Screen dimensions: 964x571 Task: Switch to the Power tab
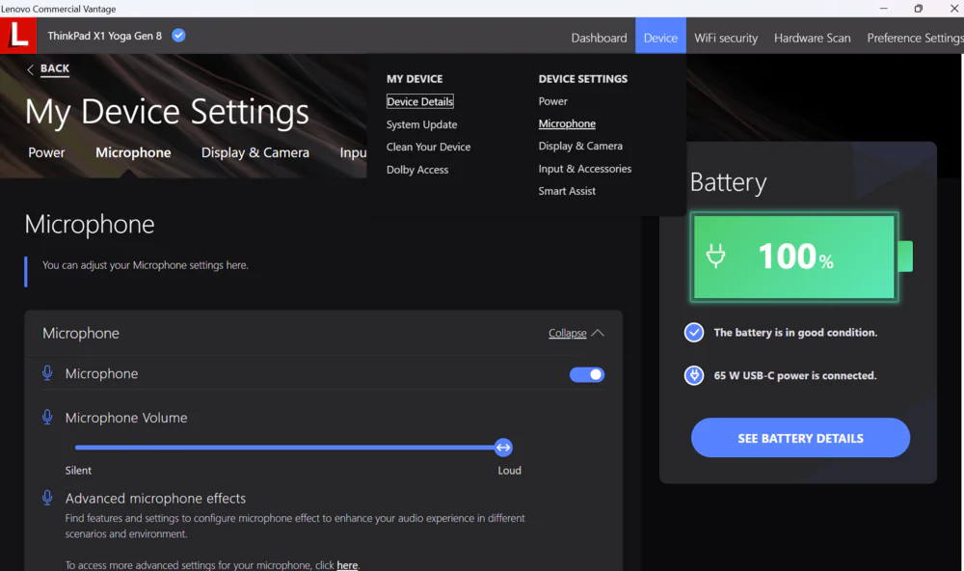point(46,152)
